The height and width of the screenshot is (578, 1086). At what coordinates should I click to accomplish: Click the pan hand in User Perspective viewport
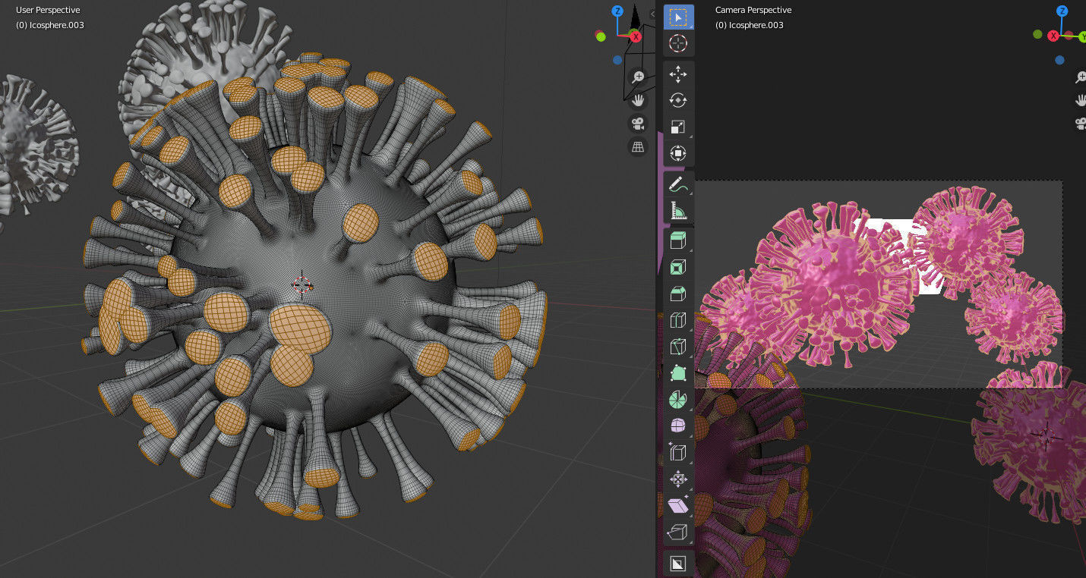coord(639,99)
